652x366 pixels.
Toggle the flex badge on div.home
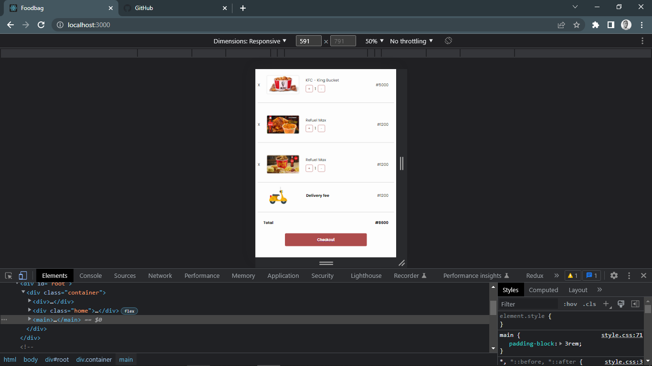coord(129,311)
